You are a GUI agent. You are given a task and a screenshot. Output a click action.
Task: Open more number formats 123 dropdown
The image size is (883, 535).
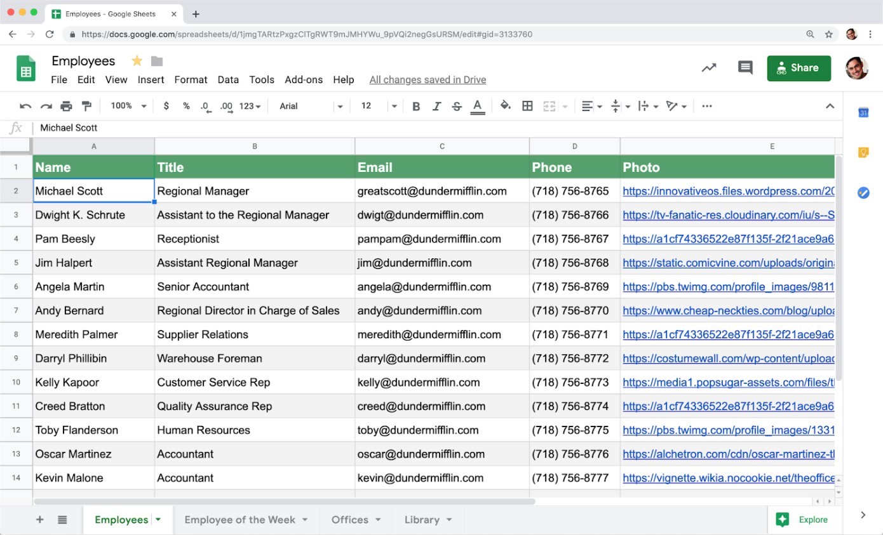coord(250,106)
